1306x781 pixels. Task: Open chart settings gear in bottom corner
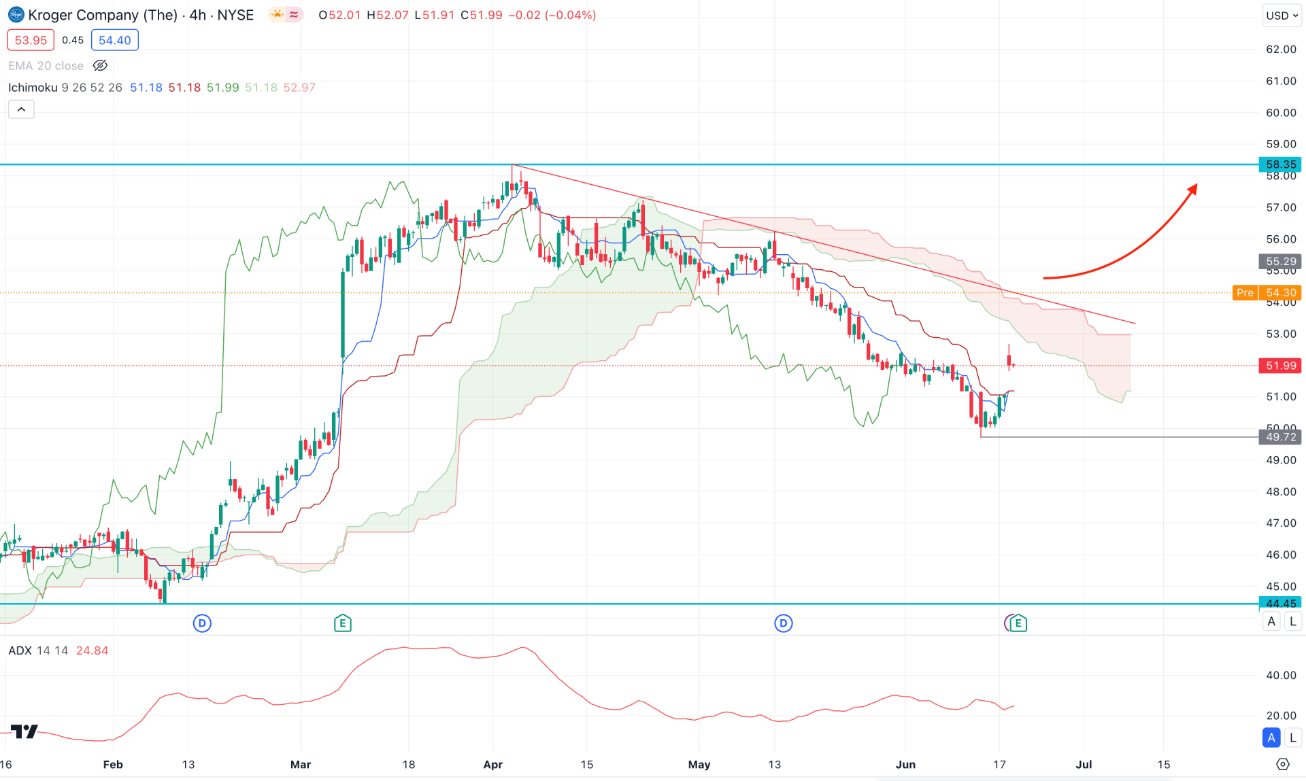(x=1283, y=764)
